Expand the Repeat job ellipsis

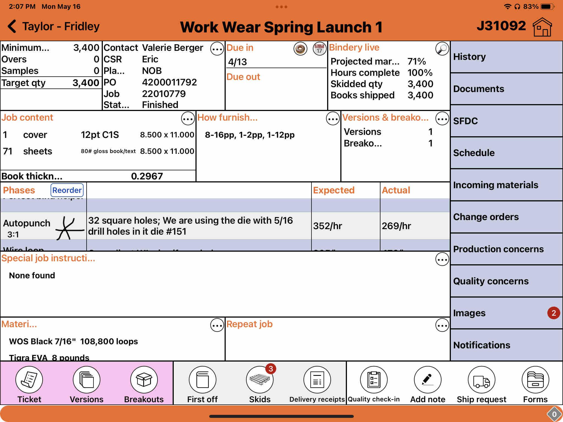click(442, 326)
